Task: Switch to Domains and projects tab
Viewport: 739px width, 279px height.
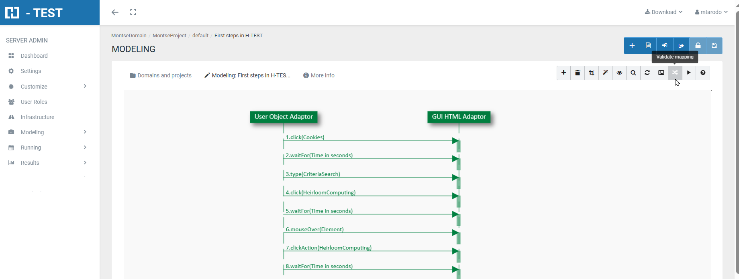Action: pyautogui.click(x=161, y=75)
